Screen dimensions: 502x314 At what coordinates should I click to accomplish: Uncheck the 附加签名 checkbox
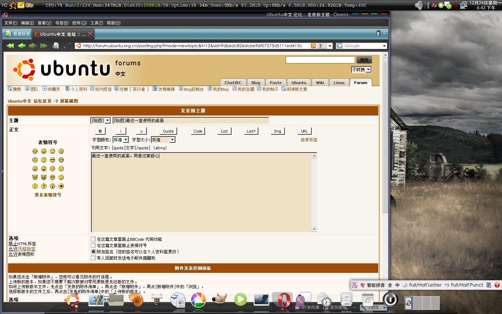coord(93,252)
